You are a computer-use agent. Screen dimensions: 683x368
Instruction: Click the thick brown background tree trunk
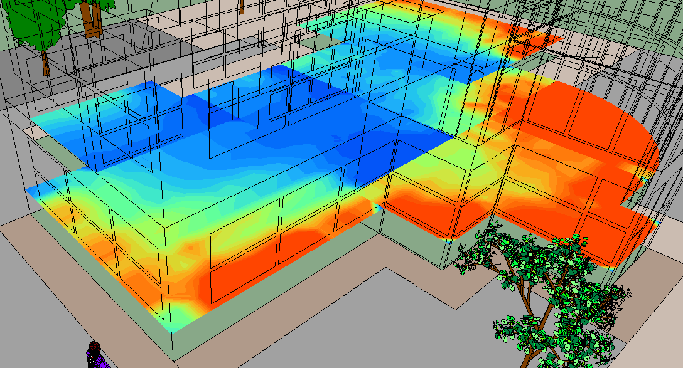(94, 19)
